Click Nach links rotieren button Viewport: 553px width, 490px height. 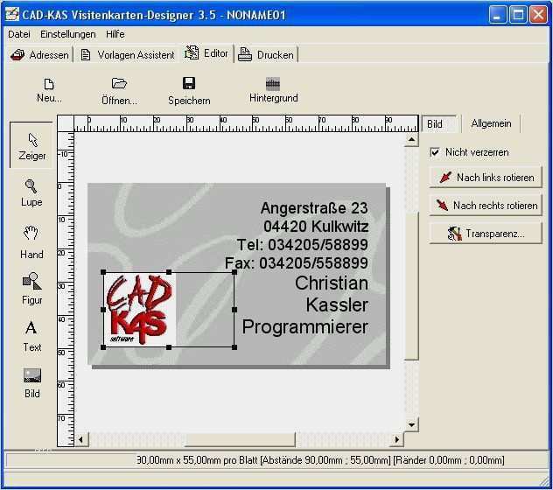point(486,177)
